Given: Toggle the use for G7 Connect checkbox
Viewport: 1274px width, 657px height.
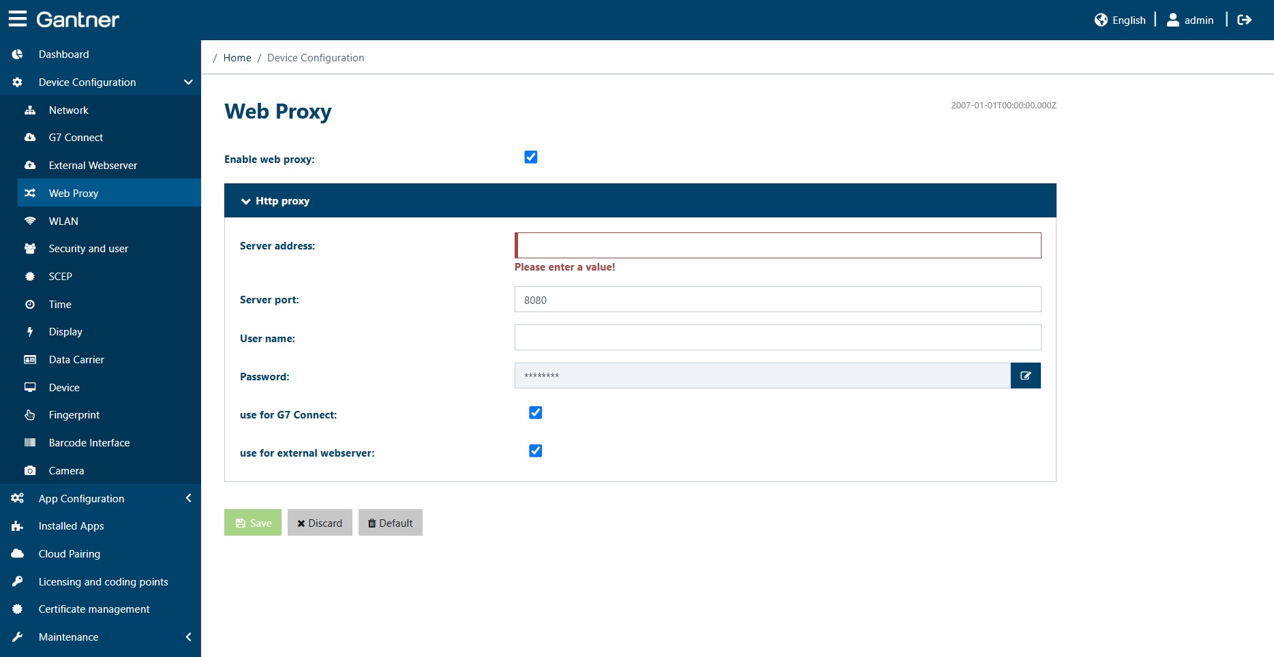Looking at the screenshot, I should pos(536,413).
